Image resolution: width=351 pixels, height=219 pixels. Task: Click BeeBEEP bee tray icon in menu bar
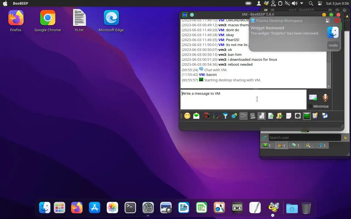click(x=266, y=3)
